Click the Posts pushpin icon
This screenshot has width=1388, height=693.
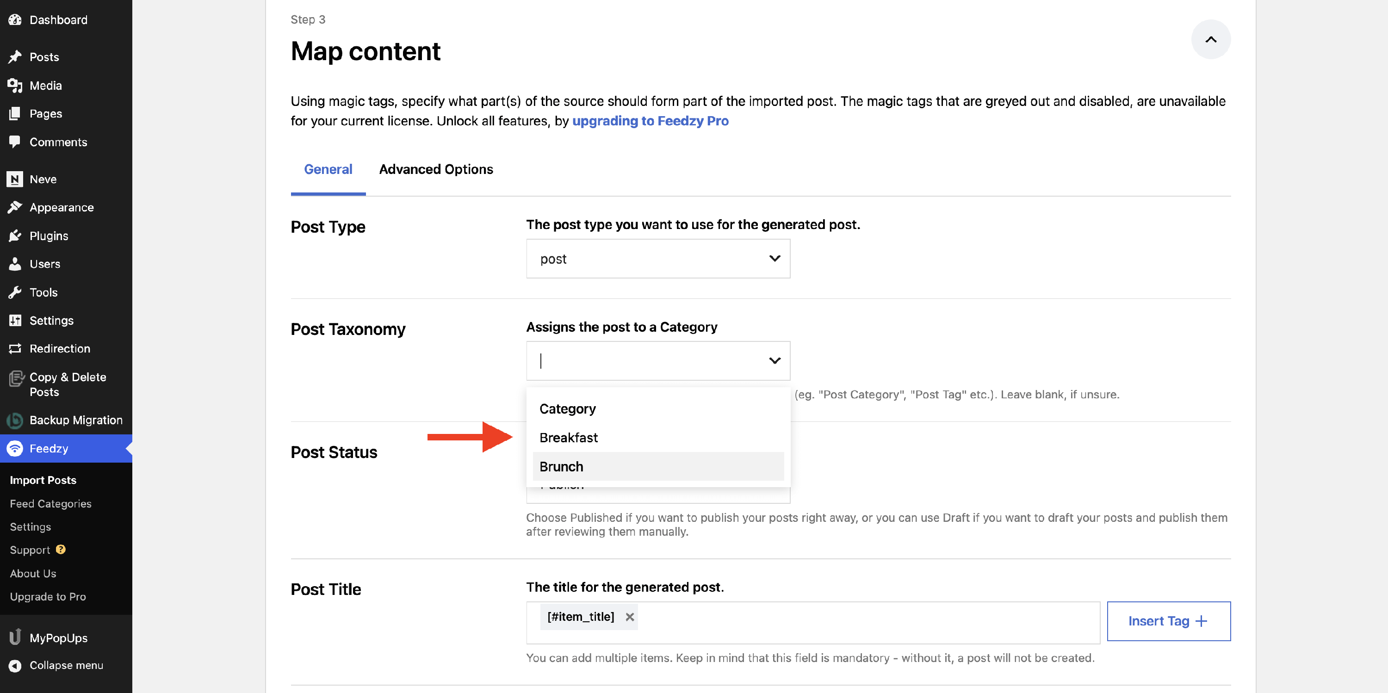tap(15, 56)
